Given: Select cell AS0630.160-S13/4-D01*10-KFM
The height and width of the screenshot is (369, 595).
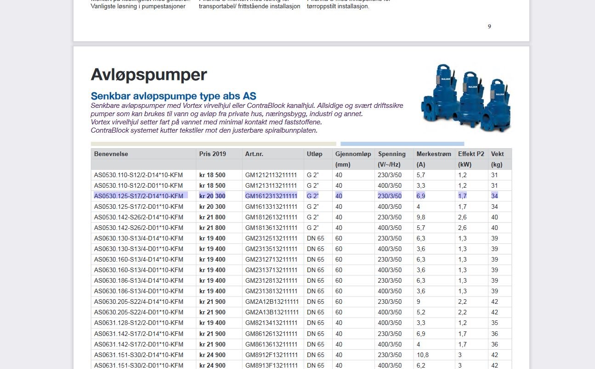Looking at the screenshot, I should coord(139,270).
